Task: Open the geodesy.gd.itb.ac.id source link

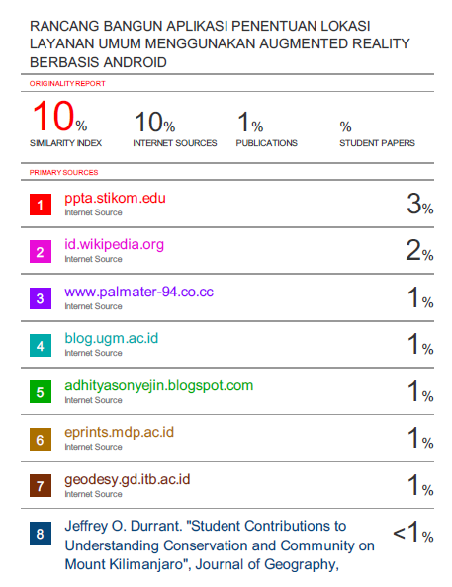Action: [128, 479]
